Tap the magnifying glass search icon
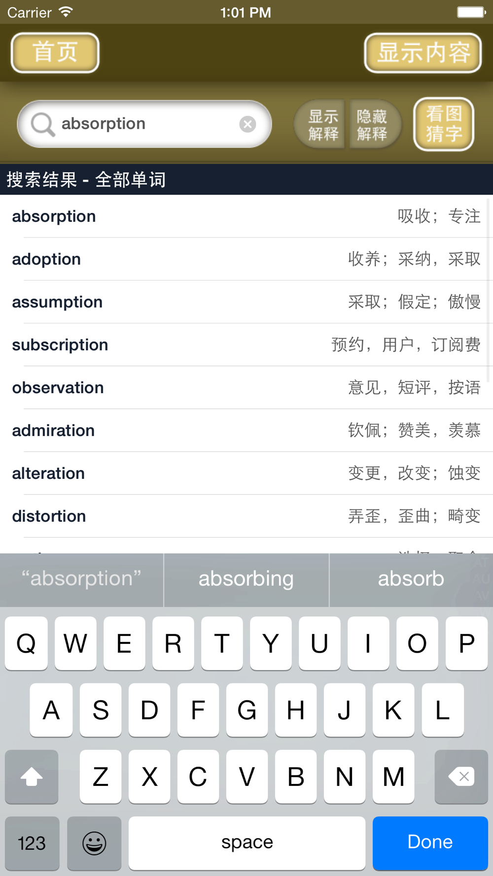493x876 pixels. [42, 124]
